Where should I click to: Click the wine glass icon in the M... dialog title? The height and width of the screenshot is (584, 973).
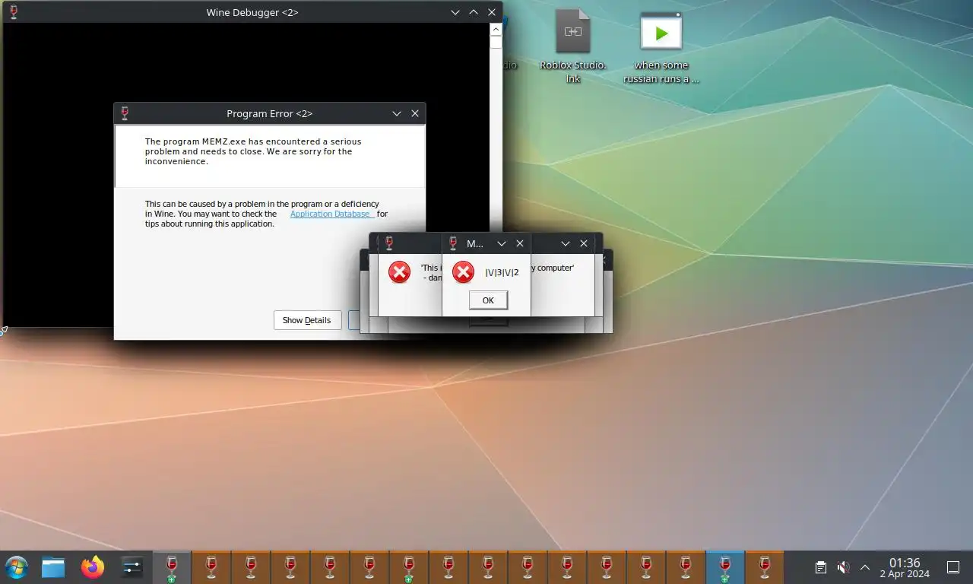453,243
